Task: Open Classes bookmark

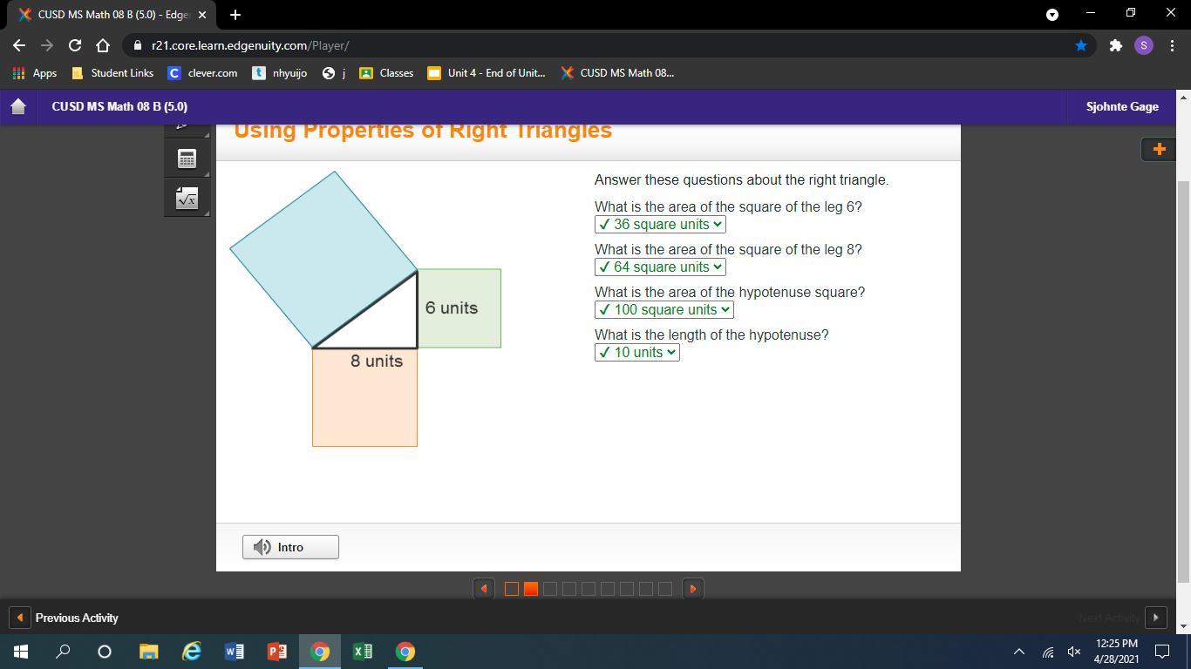Action: click(387, 73)
